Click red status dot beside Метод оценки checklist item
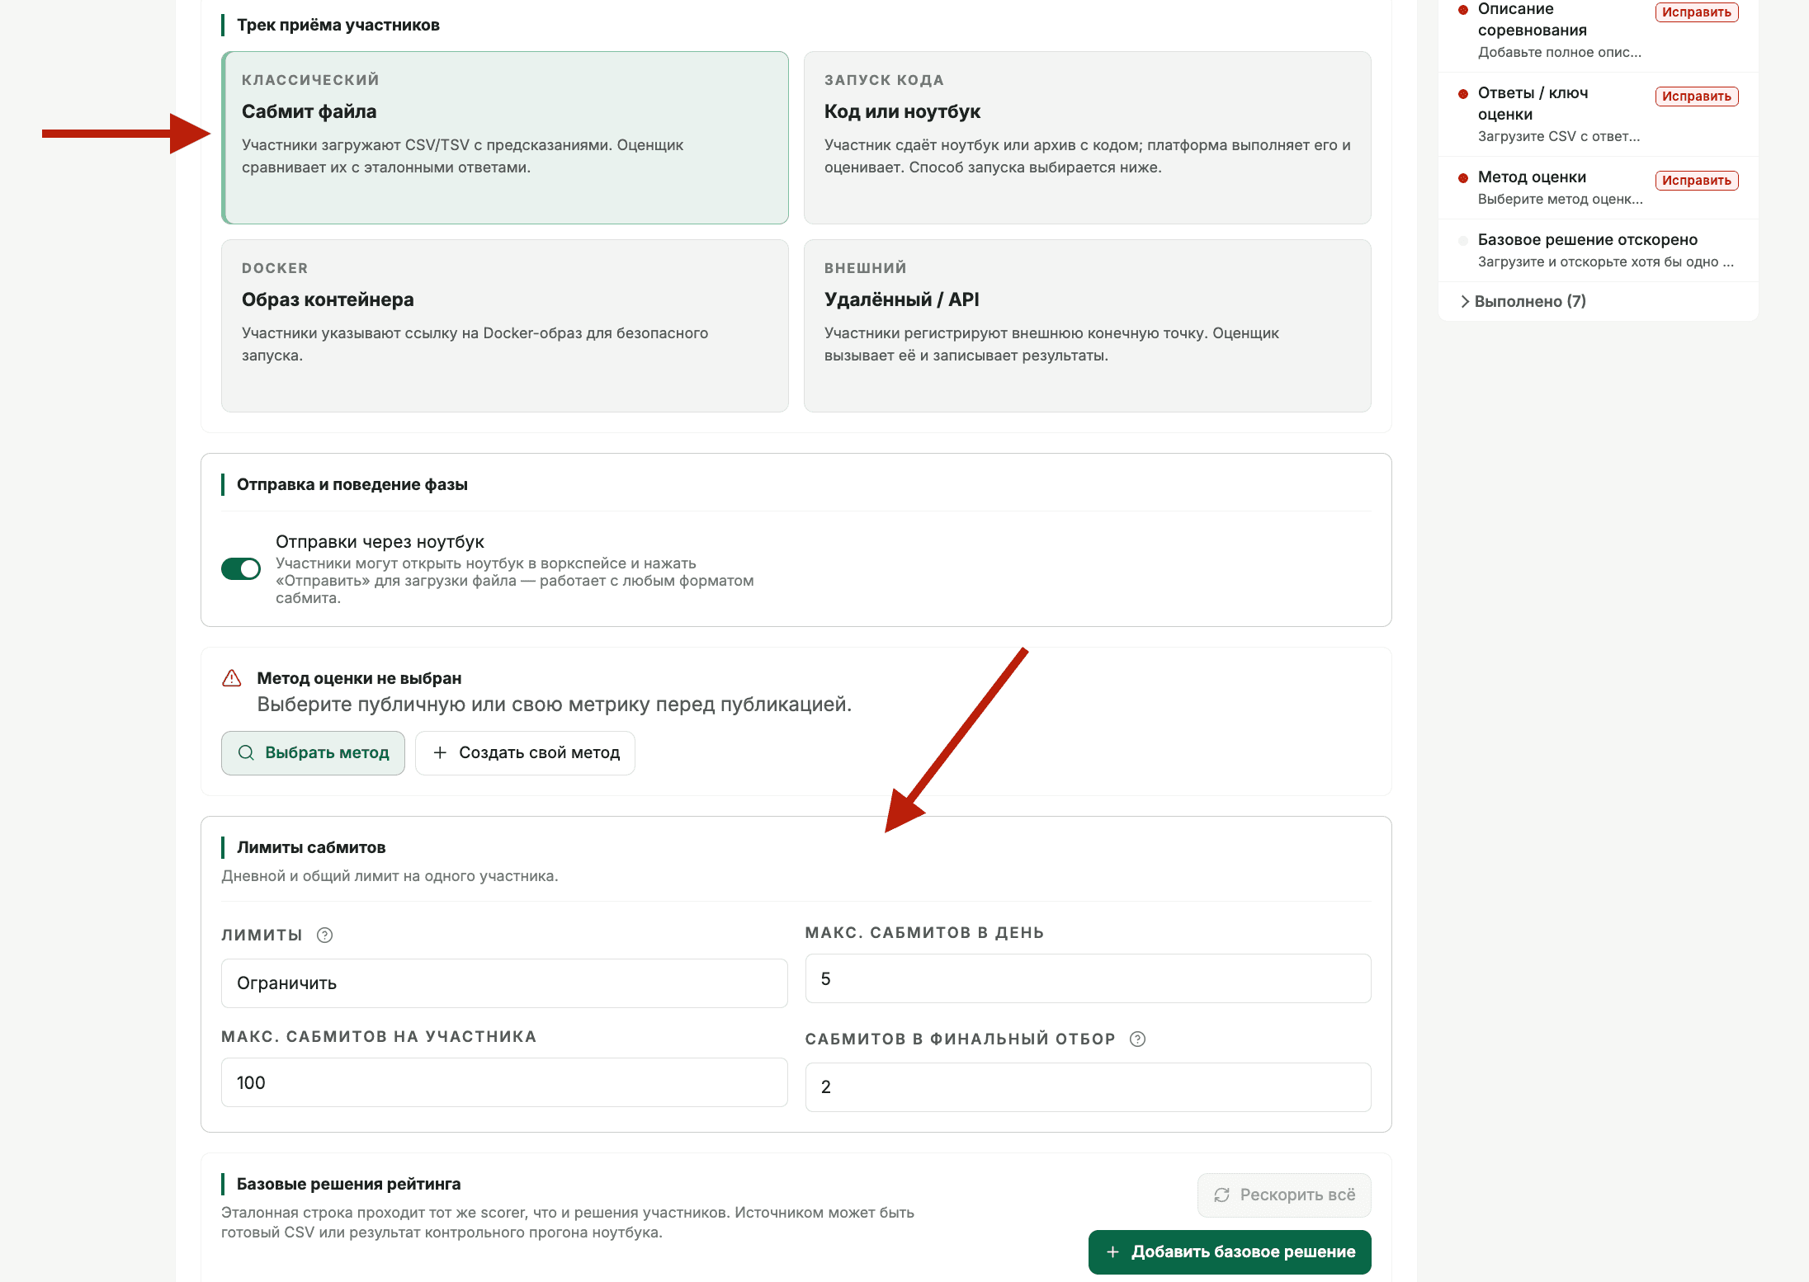This screenshot has width=1809, height=1282. [x=1463, y=177]
